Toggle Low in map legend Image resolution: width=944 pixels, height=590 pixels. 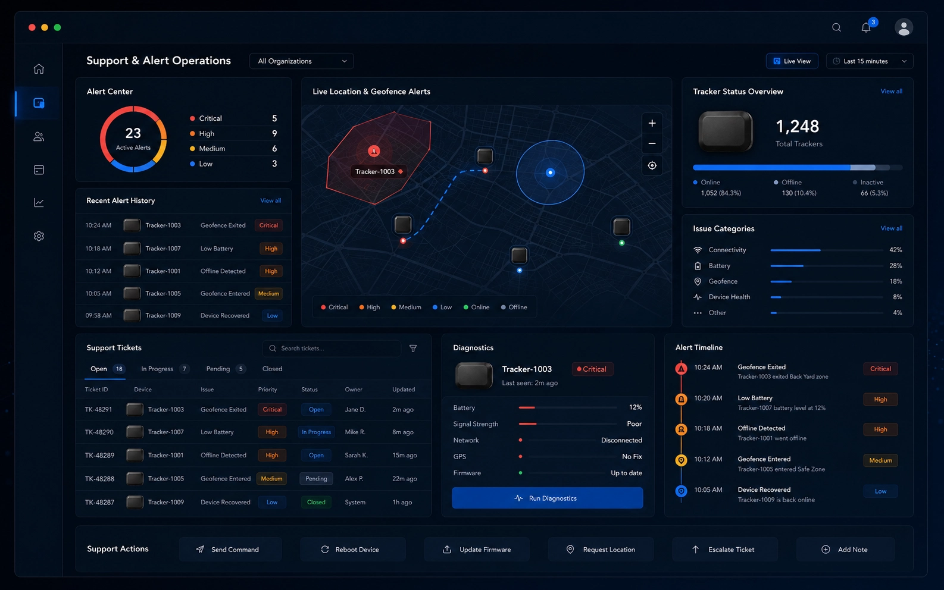442,307
